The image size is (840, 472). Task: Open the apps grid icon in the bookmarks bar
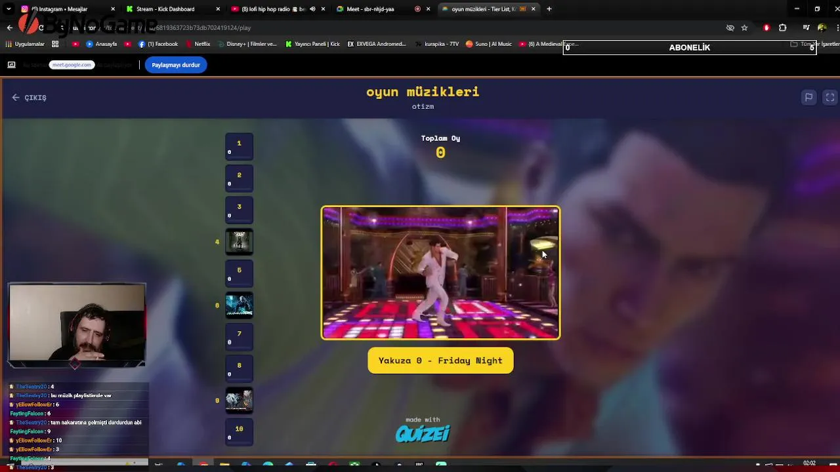[55, 44]
